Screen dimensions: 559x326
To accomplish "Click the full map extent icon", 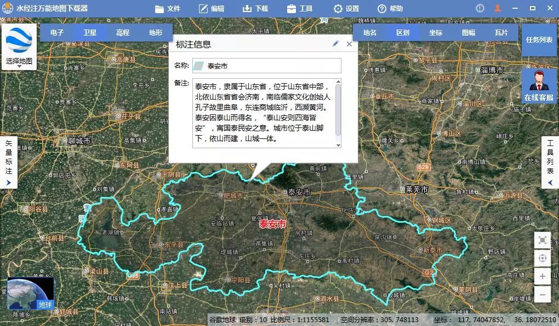I will point(543,240).
